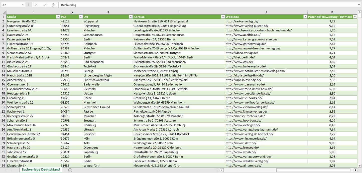Expand the Webseite column filter menu

(305, 17)
